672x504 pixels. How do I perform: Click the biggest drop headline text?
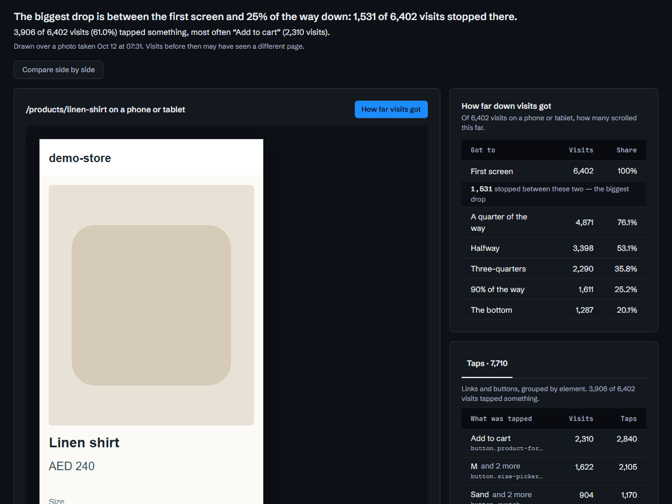click(x=265, y=17)
